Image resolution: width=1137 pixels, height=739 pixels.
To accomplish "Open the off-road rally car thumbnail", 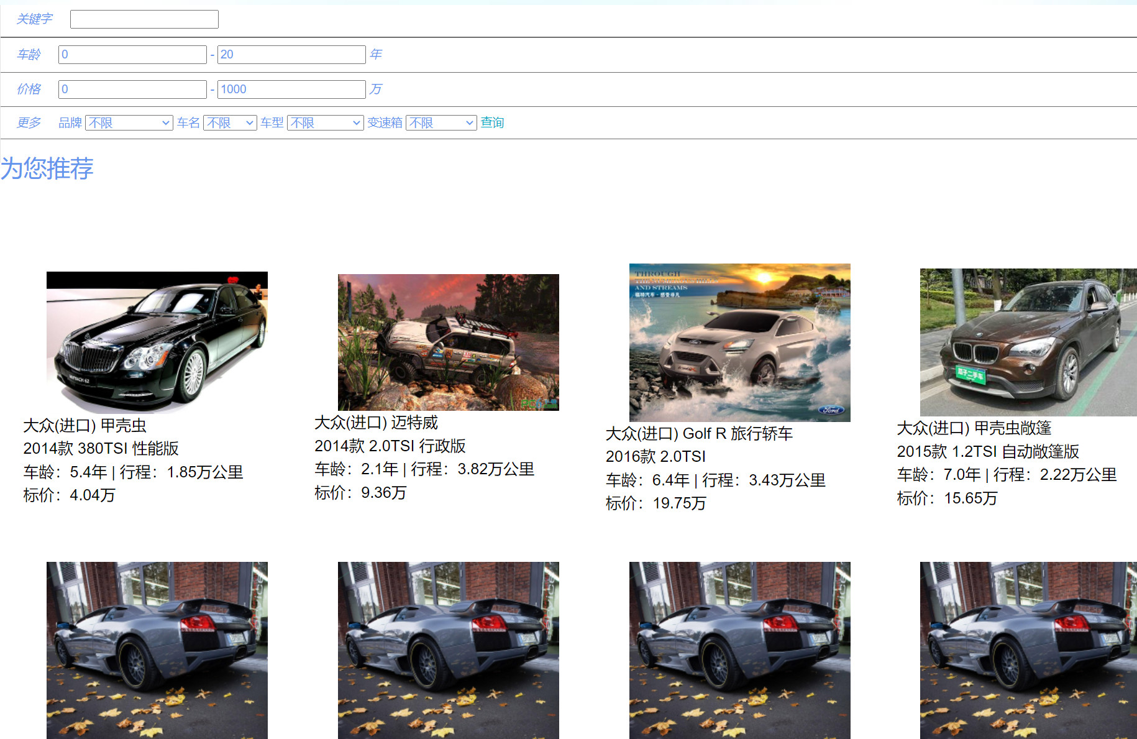I will click(449, 342).
